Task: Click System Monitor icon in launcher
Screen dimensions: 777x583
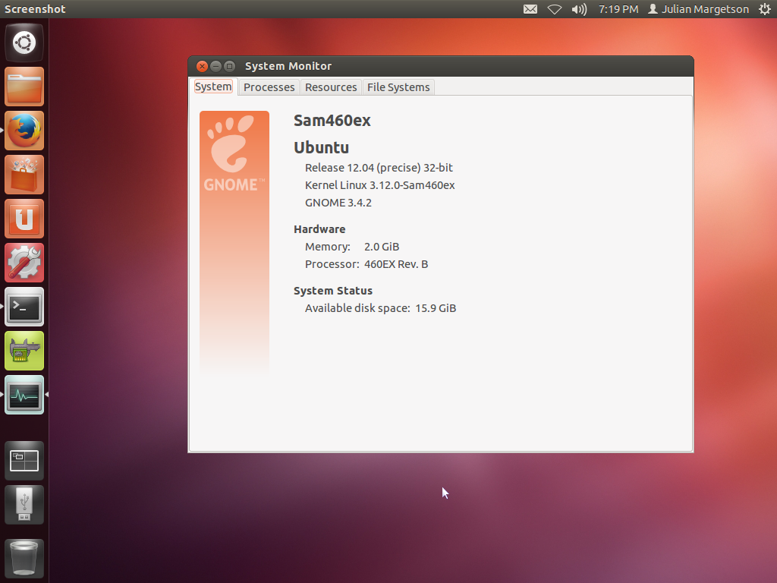Action: [x=24, y=395]
